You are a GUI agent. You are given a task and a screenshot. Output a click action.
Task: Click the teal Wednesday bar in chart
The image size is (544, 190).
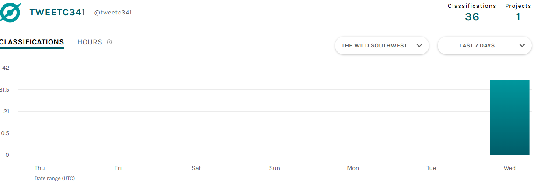click(509, 118)
